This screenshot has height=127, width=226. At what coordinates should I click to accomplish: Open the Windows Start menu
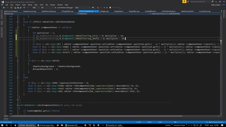2,125
